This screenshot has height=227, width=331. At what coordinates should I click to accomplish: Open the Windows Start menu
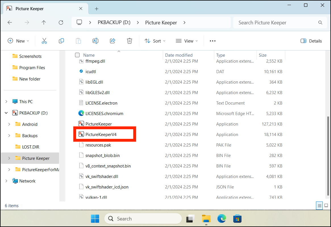pos(95,218)
